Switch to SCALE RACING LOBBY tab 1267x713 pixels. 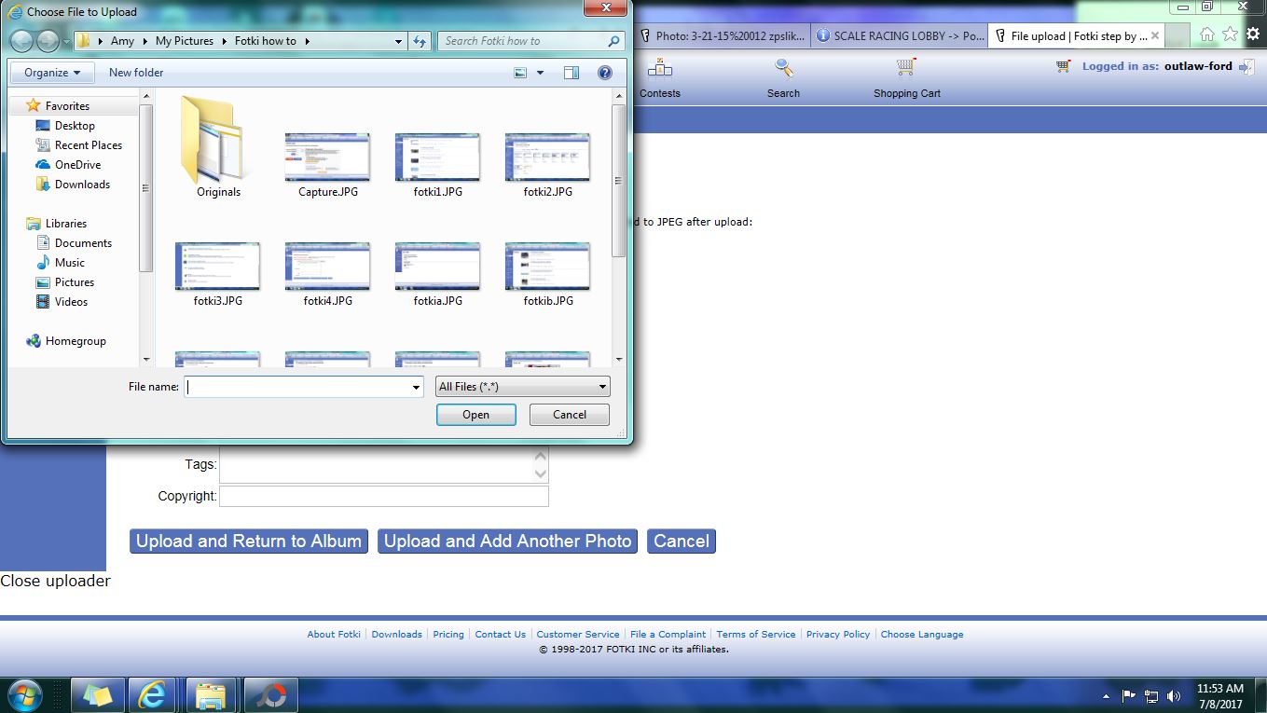pyautogui.click(x=899, y=36)
